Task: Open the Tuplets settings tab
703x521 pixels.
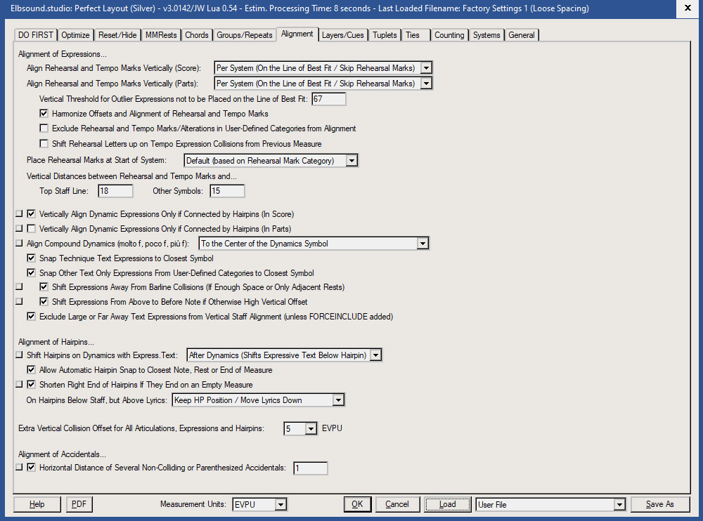Action: click(385, 34)
